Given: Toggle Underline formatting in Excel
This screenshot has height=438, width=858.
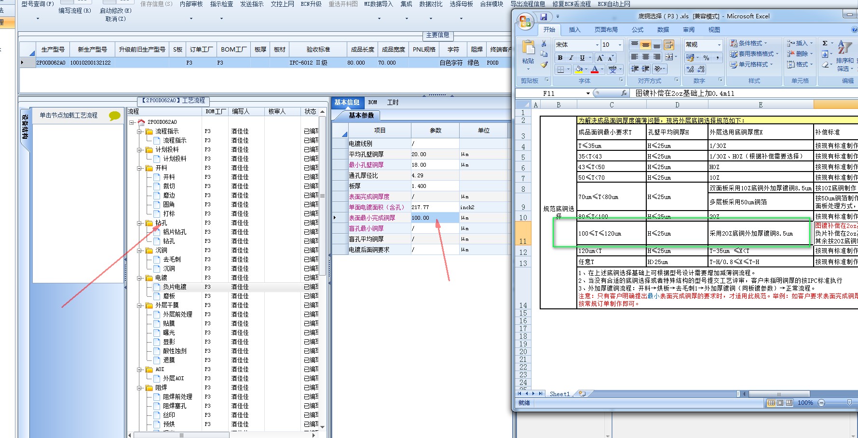Looking at the screenshot, I should click(x=582, y=58).
